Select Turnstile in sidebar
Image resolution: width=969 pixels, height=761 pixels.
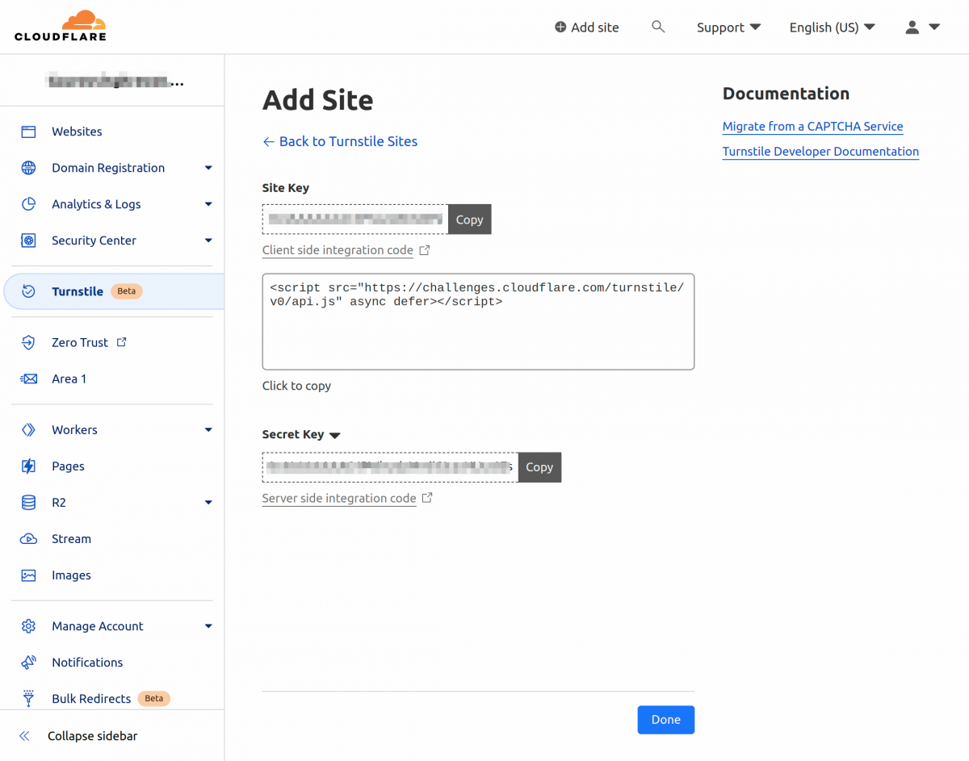tap(114, 291)
